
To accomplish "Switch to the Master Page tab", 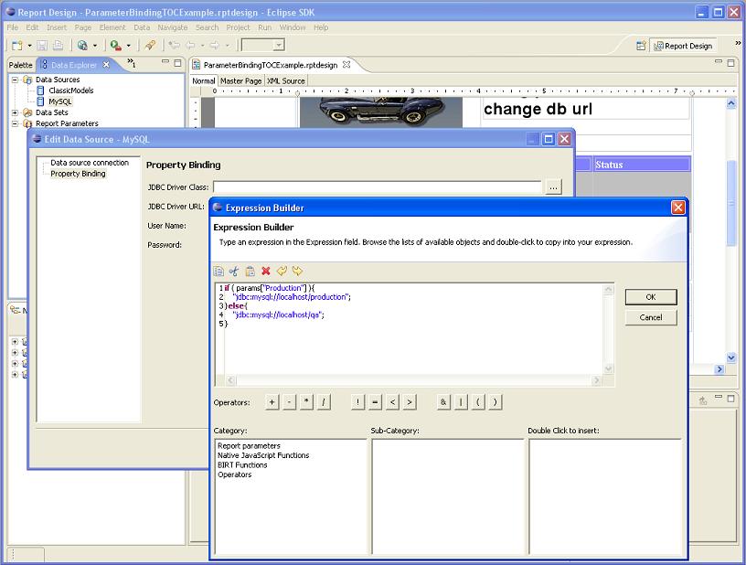I will tap(241, 81).
